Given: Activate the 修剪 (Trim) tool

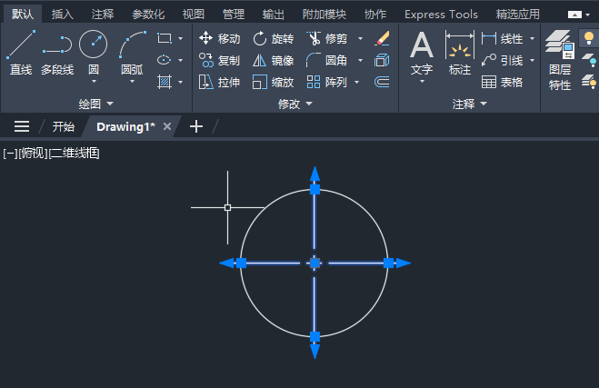Looking at the screenshot, I should click(327, 38).
